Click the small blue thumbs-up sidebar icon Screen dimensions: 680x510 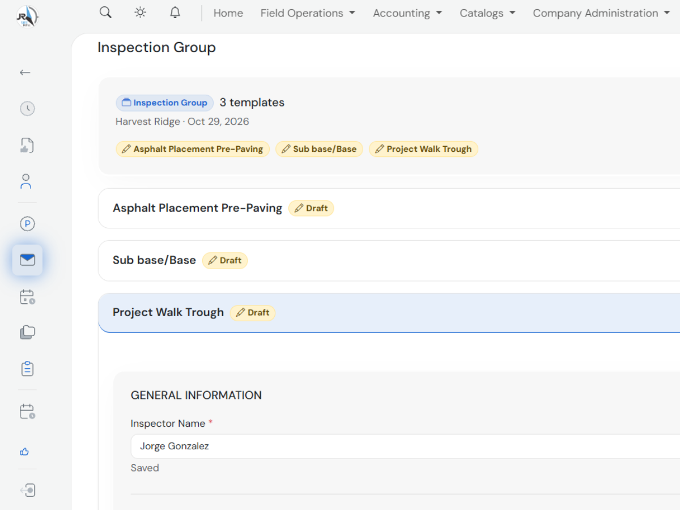(24, 452)
